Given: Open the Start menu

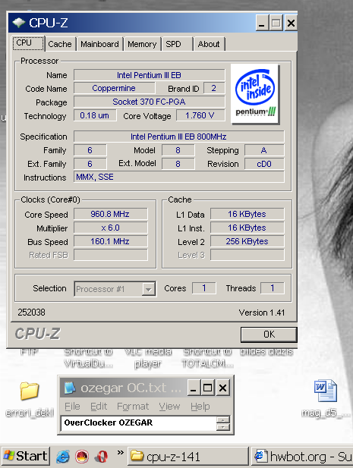Looking at the screenshot, I should point(25,456).
